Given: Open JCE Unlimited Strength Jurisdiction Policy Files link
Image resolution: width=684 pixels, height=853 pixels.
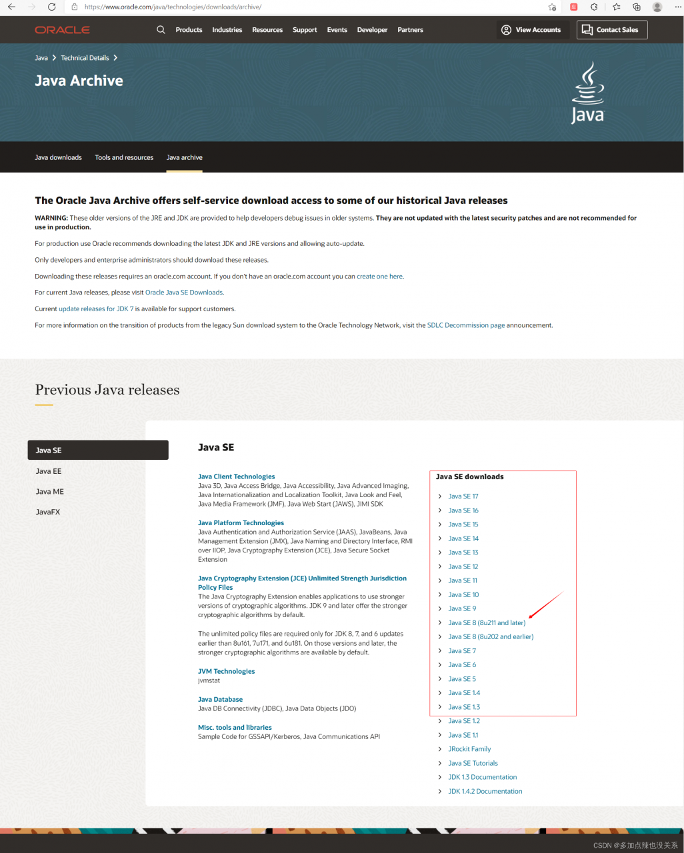Looking at the screenshot, I should [x=302, y=583].
